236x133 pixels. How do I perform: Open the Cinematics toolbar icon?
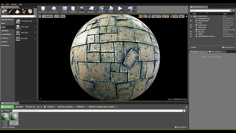click(101, 9)
